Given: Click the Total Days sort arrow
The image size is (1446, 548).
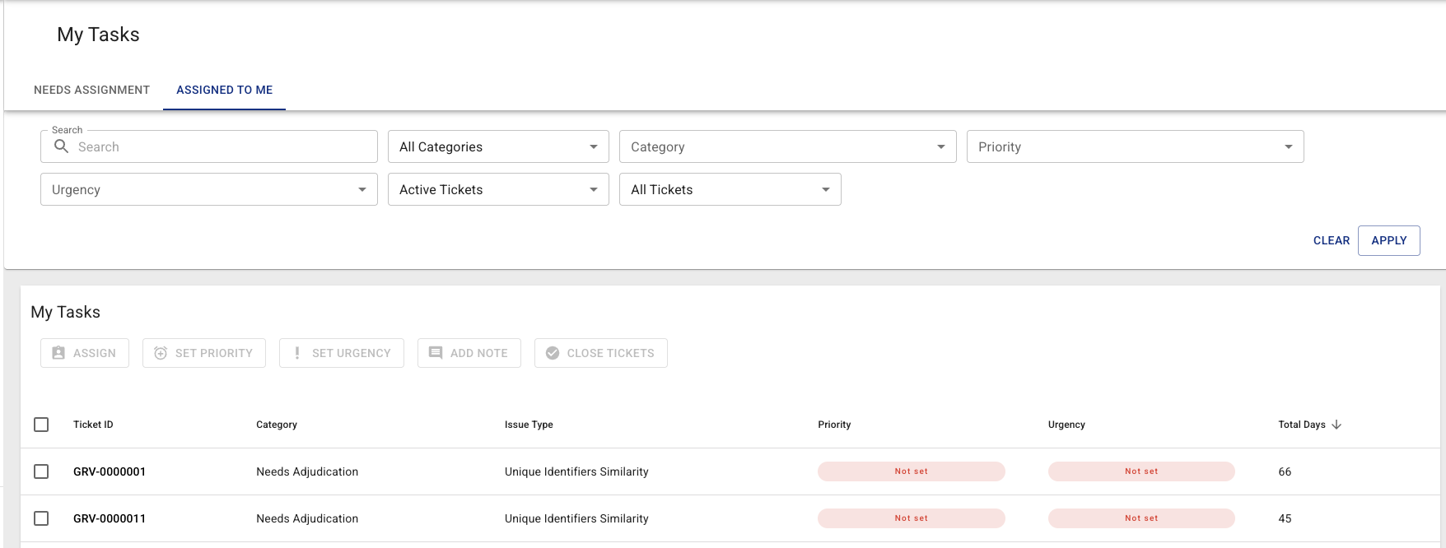Looking at the screenshot, I should point(1336,425).
